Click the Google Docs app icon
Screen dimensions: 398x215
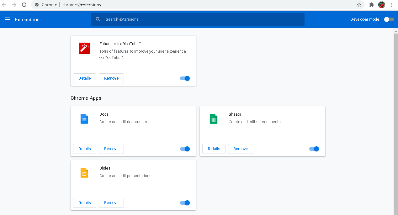[84, 119]
